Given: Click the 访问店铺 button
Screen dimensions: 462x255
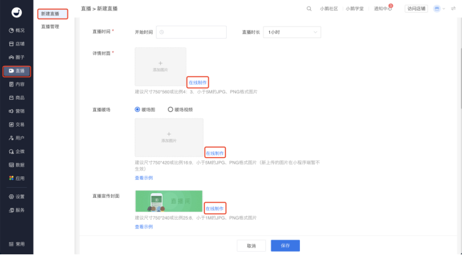Looking at the screenshot, I should [x=416, y=9].
